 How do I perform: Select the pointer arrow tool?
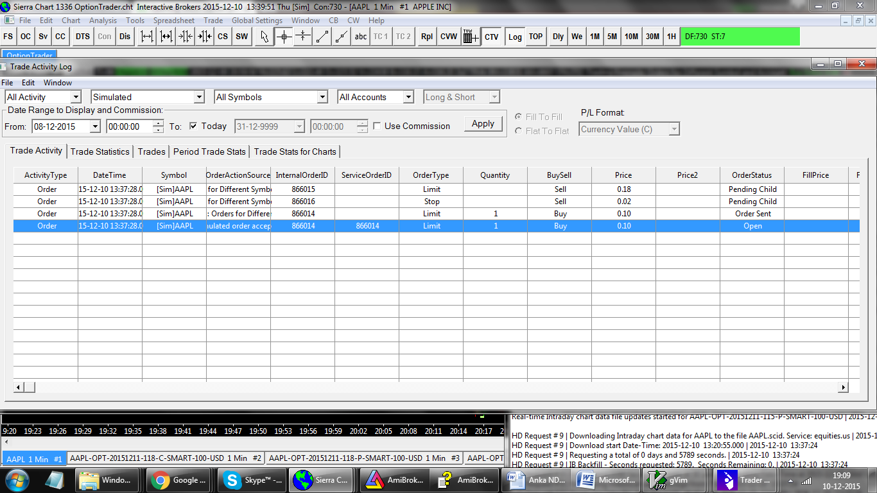click(265, 37)
